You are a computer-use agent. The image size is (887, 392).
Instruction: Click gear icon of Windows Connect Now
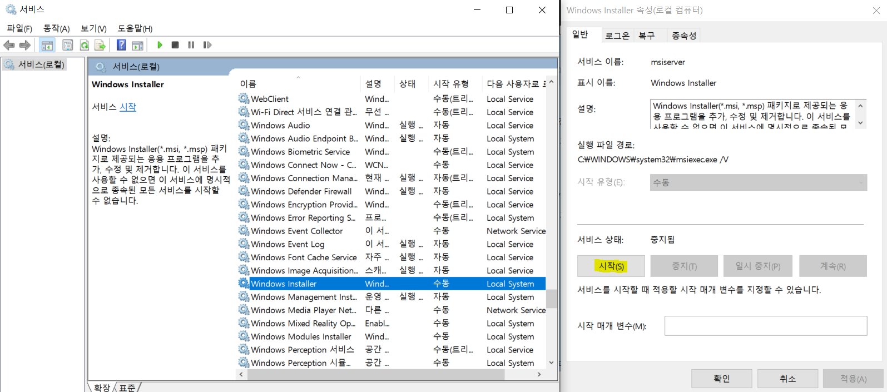pyautogui.click(x=244, y=165)
